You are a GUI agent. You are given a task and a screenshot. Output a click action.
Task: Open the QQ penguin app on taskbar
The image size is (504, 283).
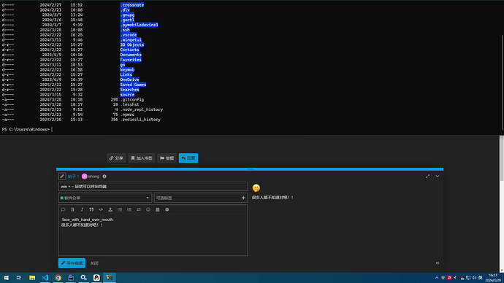(x=96, y=278)
